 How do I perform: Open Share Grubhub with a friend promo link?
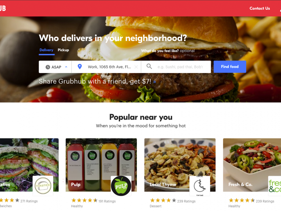[x=97, y=81]
